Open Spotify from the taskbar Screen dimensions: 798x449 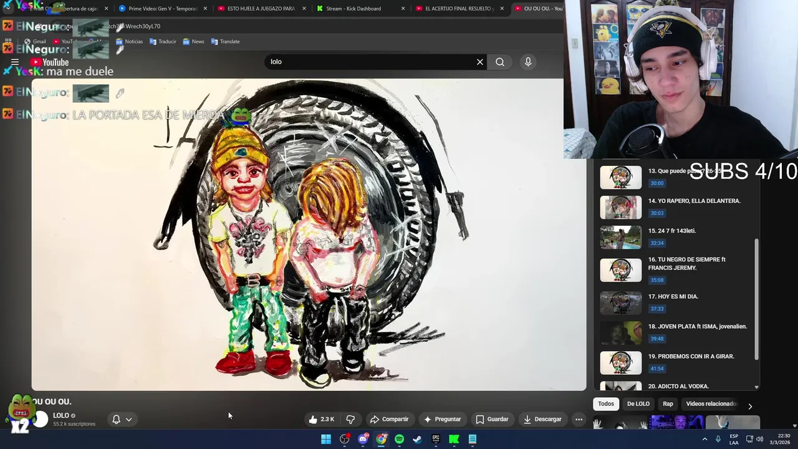tap(399, 439)
